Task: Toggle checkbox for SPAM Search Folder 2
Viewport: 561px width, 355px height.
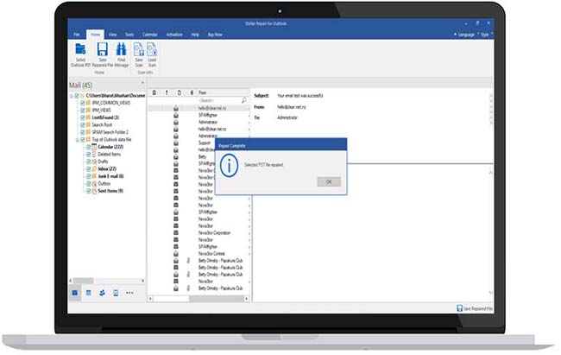Action: point(83,132)
